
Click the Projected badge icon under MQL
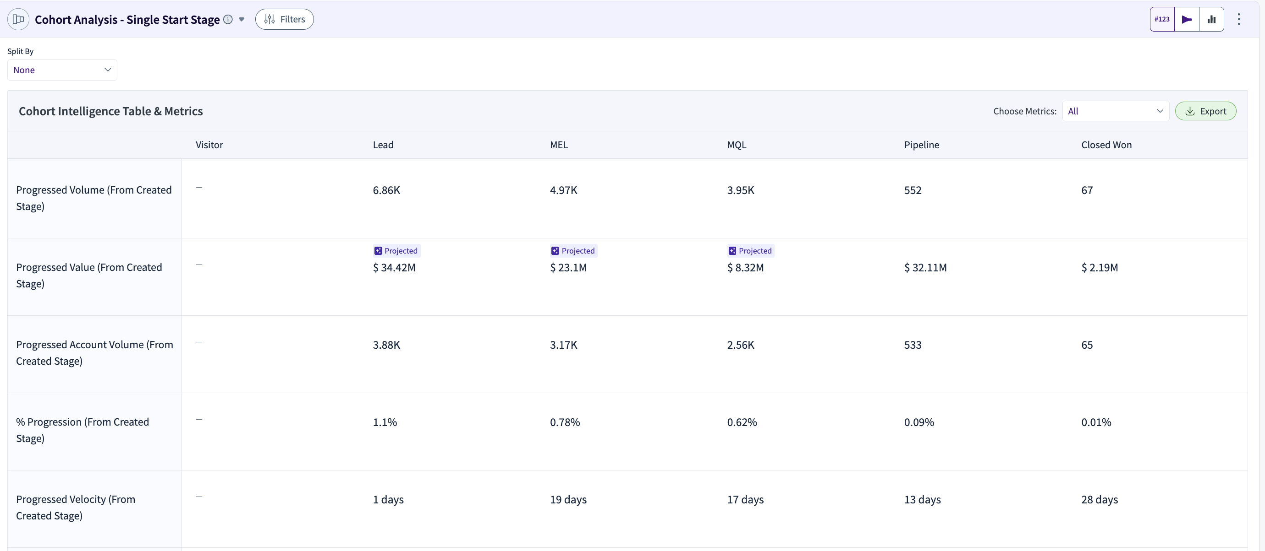click(732, 251)
